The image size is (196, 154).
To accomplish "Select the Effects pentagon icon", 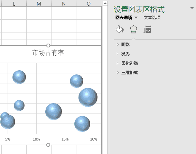I will (133, 29).
